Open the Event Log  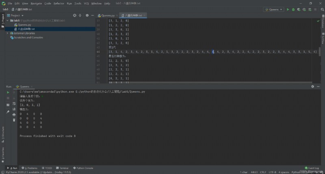click(312, 168)
